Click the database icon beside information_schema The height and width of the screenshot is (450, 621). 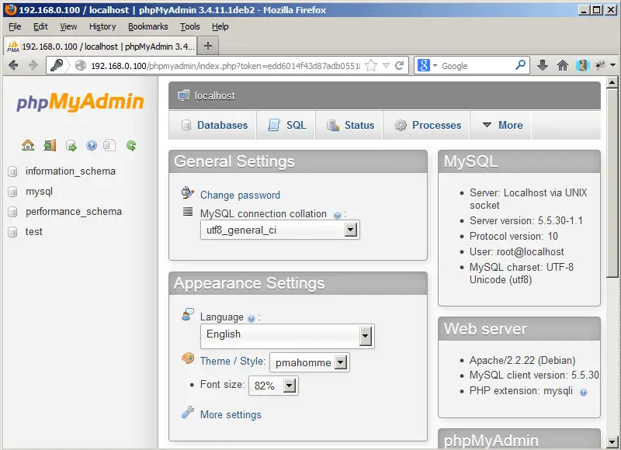[12, 171]
